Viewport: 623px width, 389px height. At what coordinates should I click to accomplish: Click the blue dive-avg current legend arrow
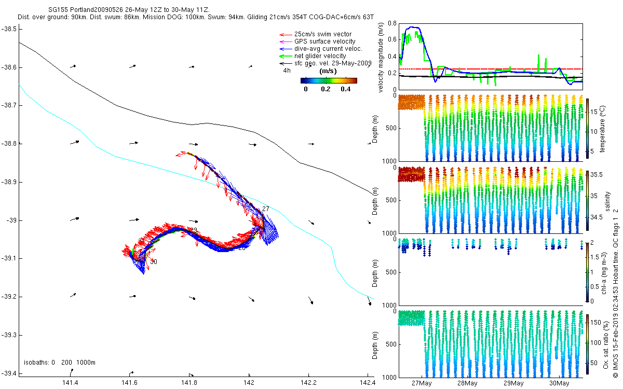(285, 49)
